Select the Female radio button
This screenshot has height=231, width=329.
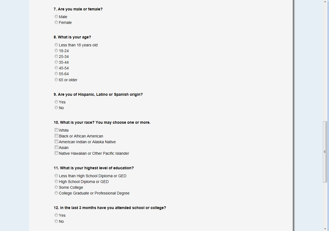56,22
